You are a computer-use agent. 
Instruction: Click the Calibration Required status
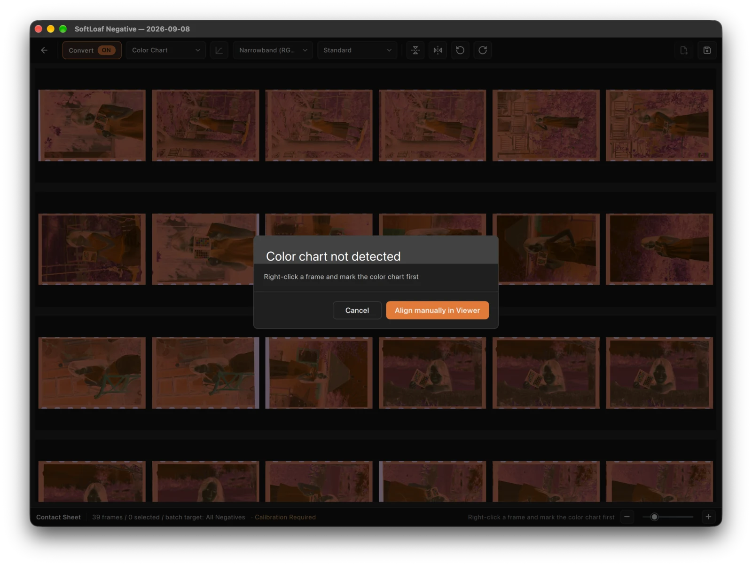pyautogui.click(x=285, y=517)
